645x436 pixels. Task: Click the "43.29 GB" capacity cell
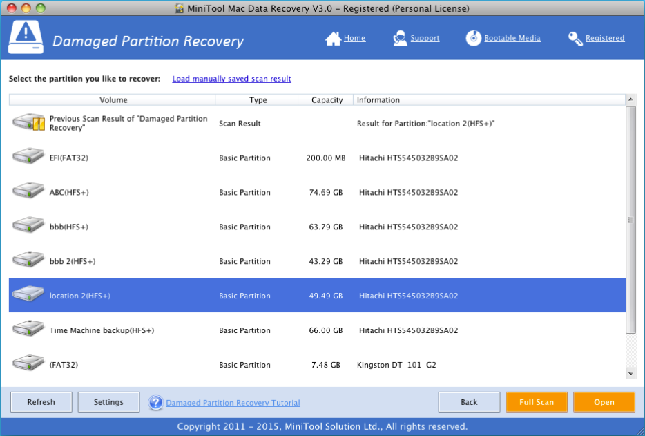coord(326,261)
